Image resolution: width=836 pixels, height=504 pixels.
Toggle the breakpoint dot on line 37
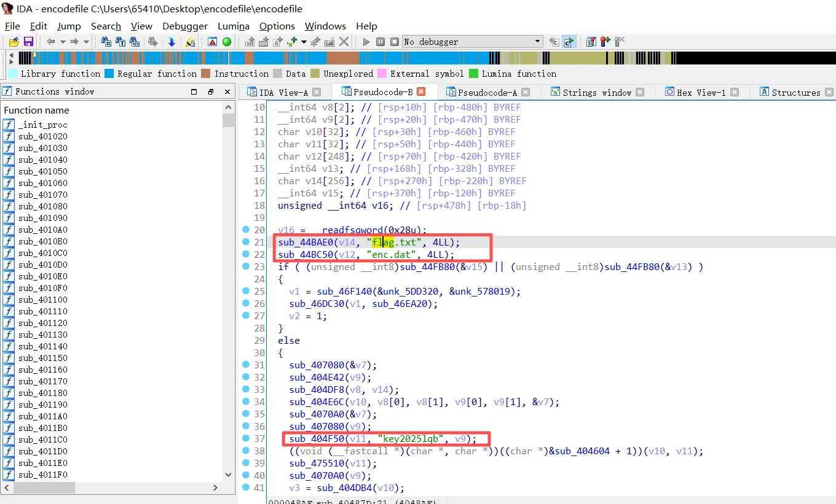(246, 439)
